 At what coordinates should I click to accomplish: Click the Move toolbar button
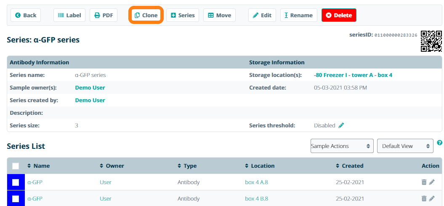pyautogui.click(x=219, y=15)
